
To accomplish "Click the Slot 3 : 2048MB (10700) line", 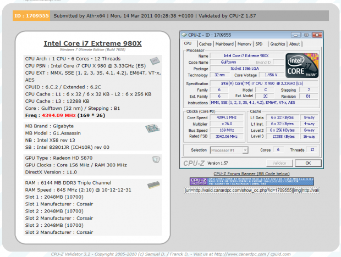I will 54,225.
